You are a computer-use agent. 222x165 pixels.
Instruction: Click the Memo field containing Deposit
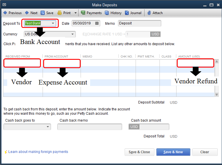139,23
